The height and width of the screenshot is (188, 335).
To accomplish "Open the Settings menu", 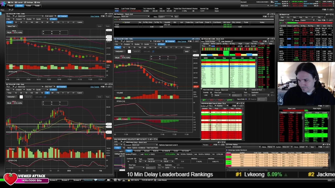I will (28, 2).
